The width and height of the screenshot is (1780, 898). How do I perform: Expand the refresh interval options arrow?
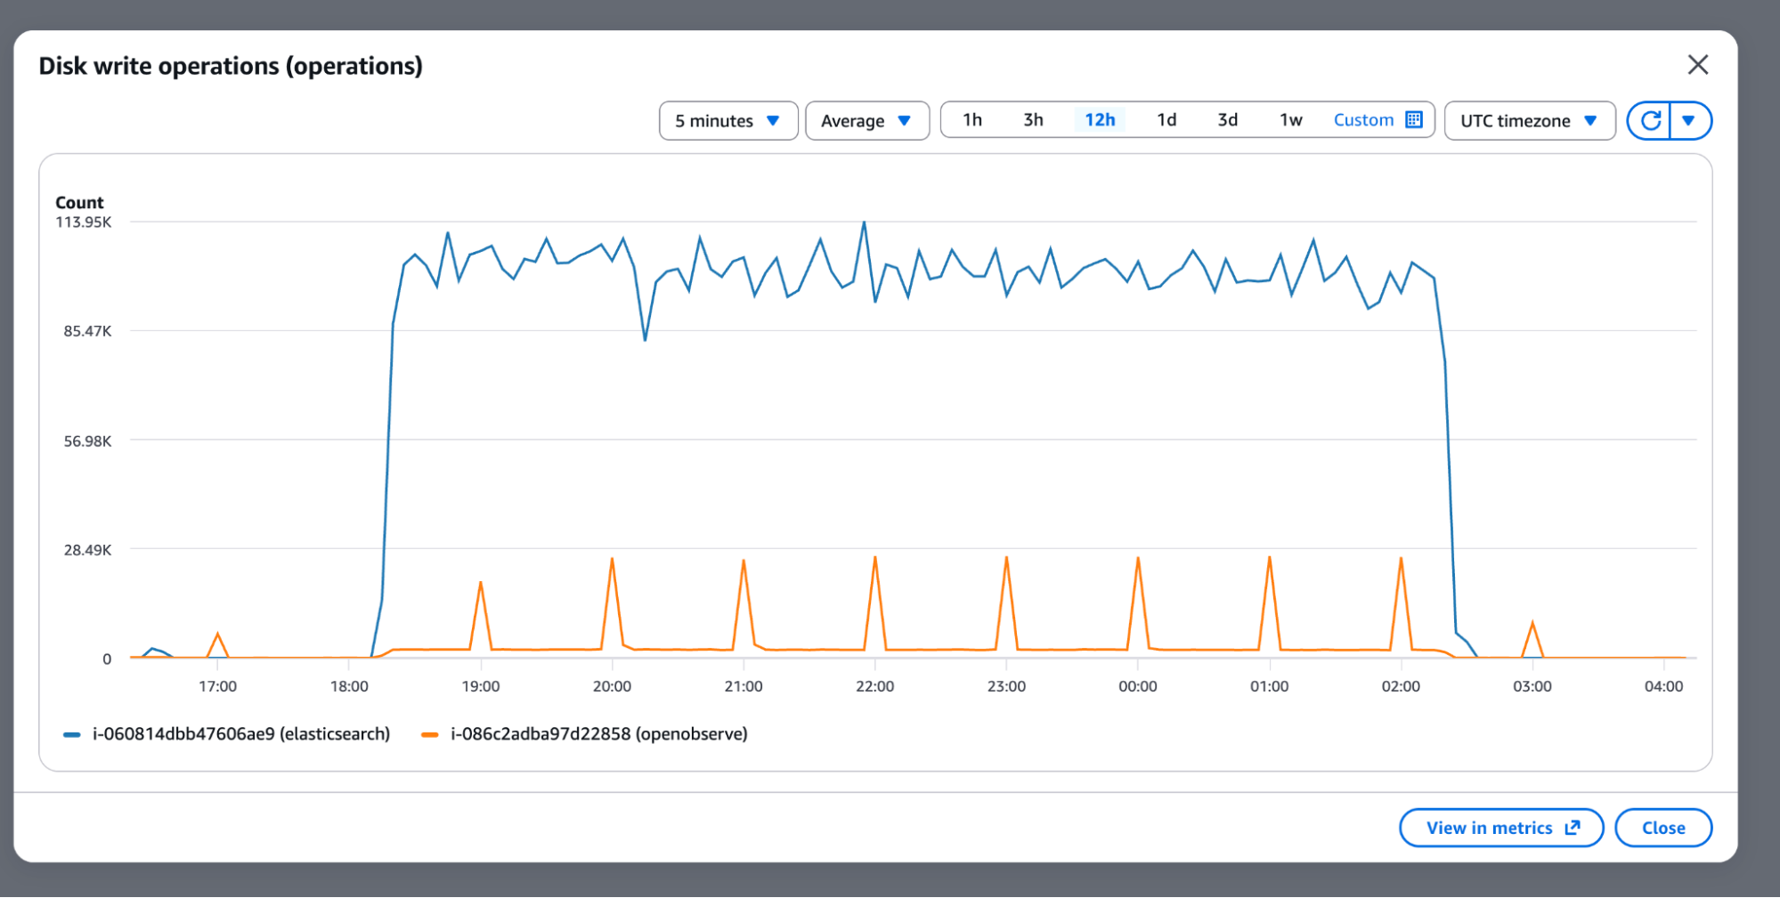tap(1689, 121)
